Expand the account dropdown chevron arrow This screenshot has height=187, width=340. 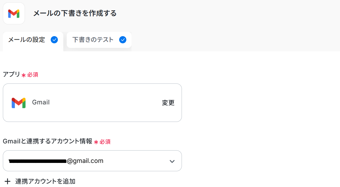[172, 161]
